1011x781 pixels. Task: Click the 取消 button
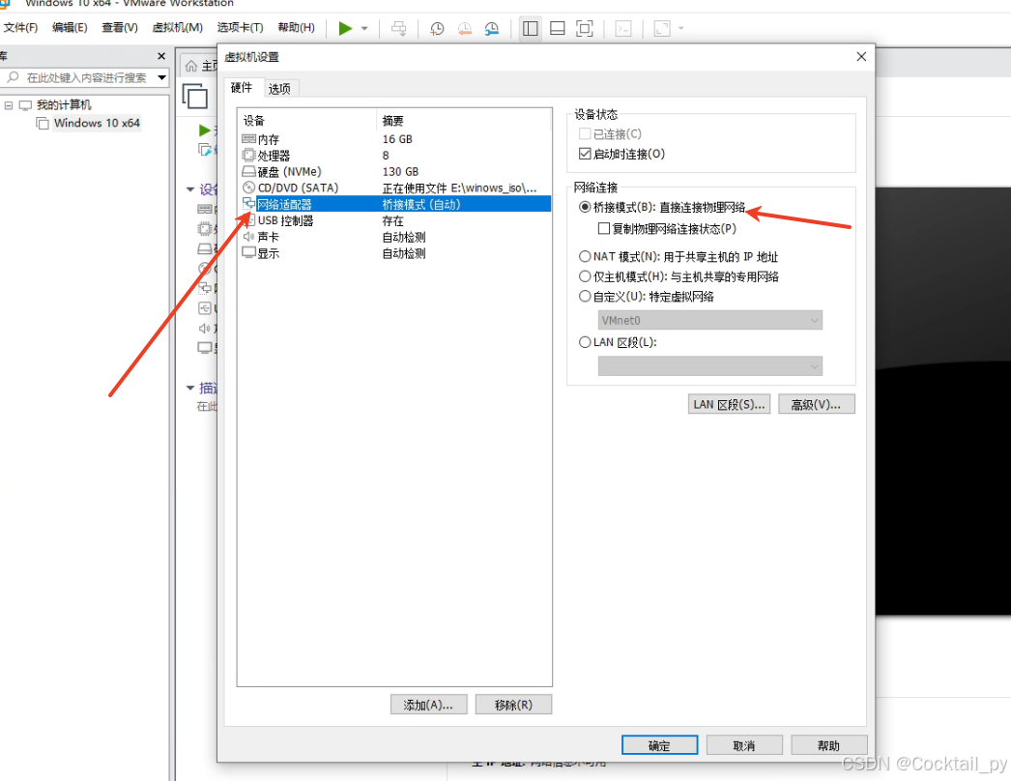[744, 745]
